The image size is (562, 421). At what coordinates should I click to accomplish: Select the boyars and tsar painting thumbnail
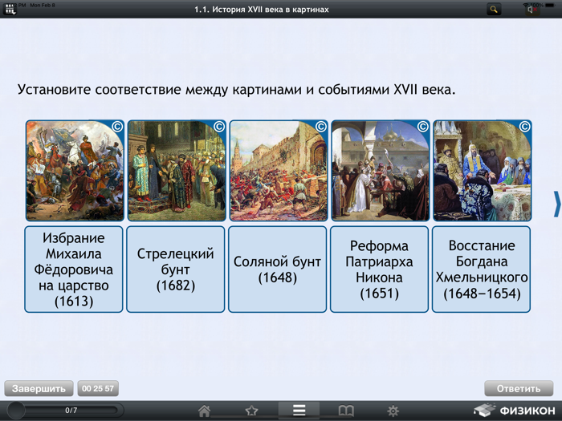tap(177, 170)
